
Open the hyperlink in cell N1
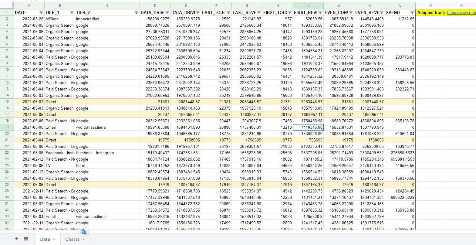tap(461, 12)
